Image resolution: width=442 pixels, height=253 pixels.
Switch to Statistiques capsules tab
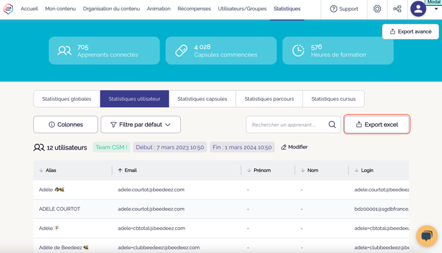click(203, 99)
